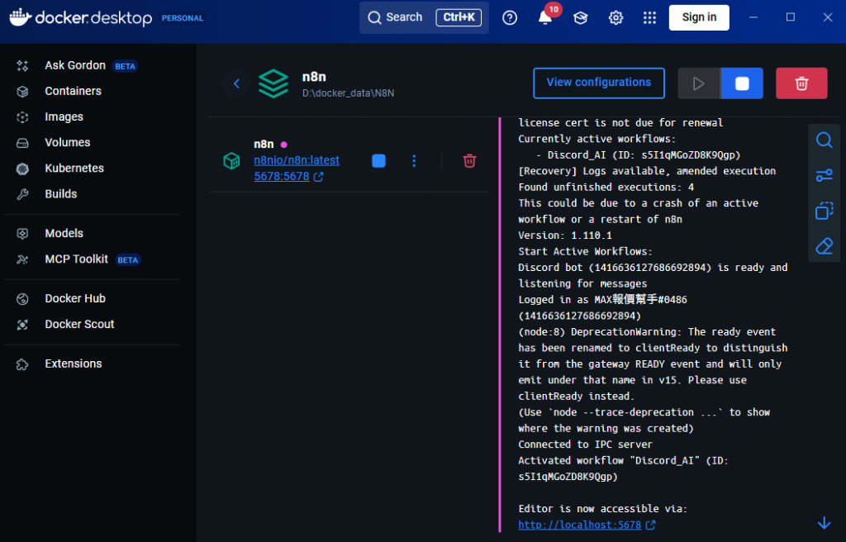The height and width of the screenshot is (542, 846).
Task: Delete n8n container using row trash icon
Action: tap(469, 161)
